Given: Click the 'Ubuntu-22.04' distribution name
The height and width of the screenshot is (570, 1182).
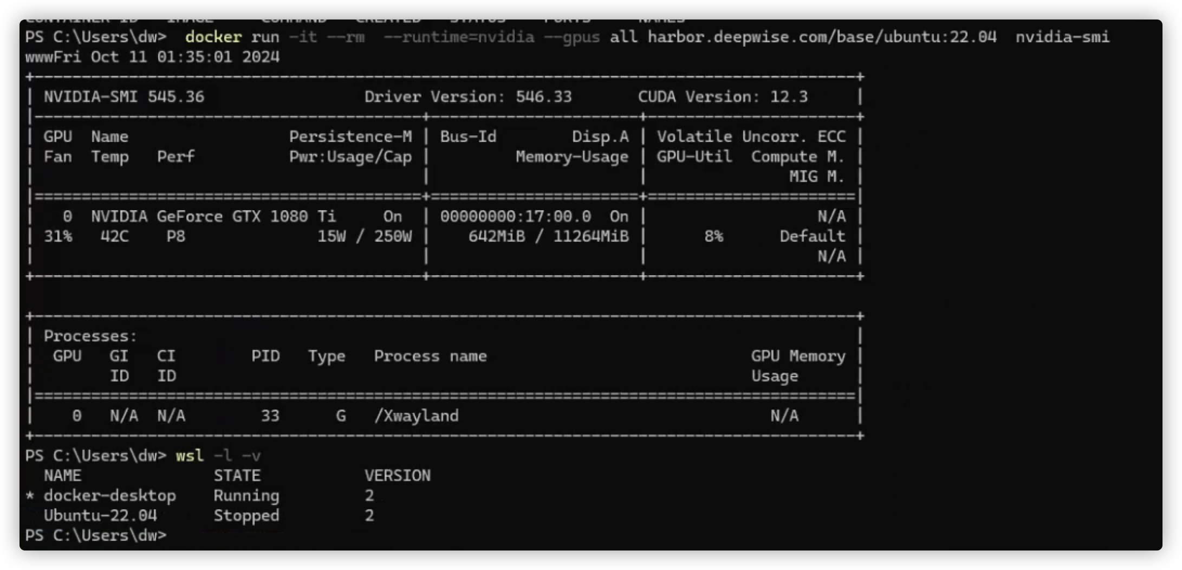Looking at the screenshot, I should click(x=100, y=516).
